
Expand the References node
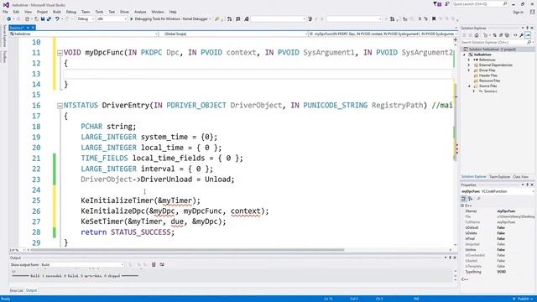pyautogui.click(x=469, y=60)
